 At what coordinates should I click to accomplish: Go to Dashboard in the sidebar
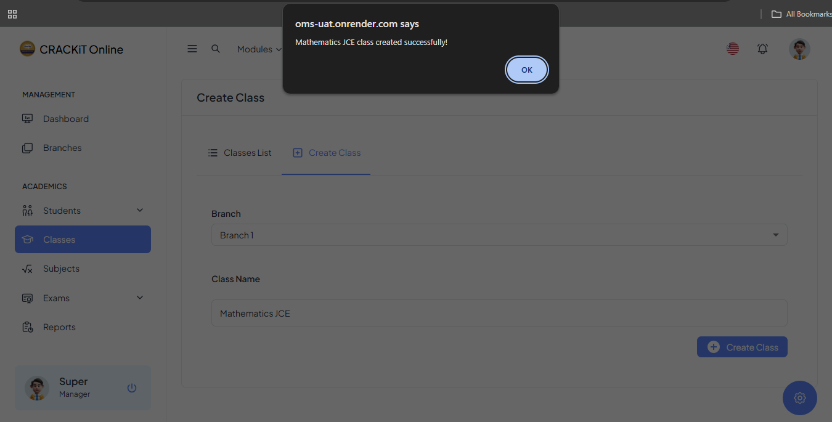65,119
